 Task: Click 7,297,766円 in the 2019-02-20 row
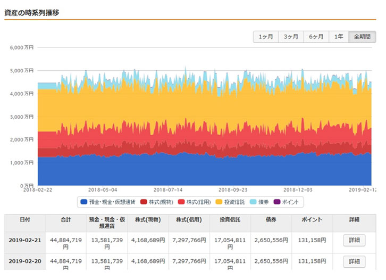point(189,261)
